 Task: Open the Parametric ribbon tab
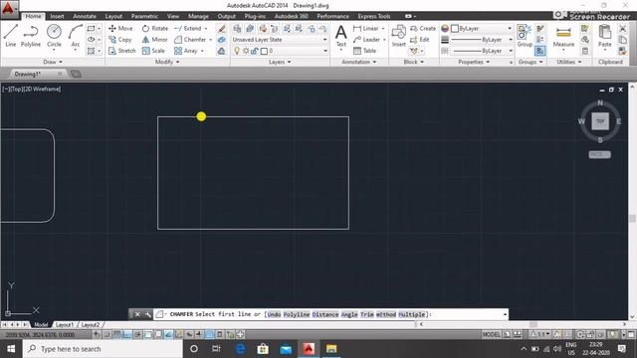click(x=144, y=16)
